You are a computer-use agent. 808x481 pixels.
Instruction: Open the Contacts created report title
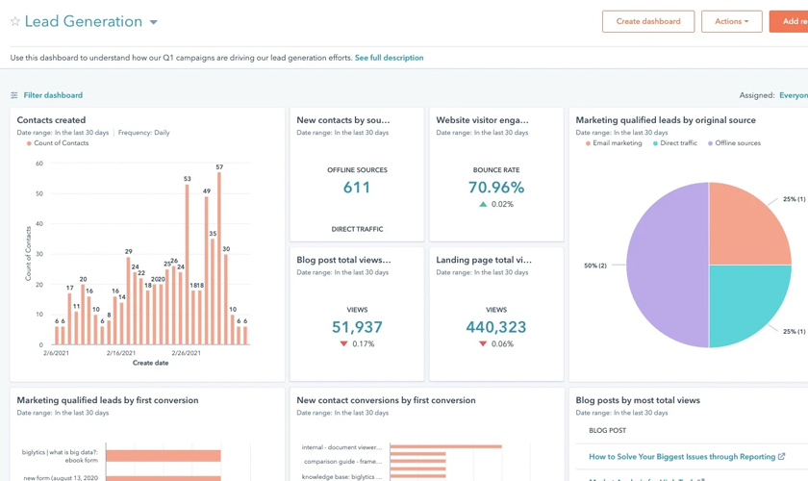tap(51, 120)
